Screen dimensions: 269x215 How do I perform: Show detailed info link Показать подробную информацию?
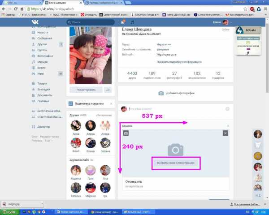[x=179, y=62]
